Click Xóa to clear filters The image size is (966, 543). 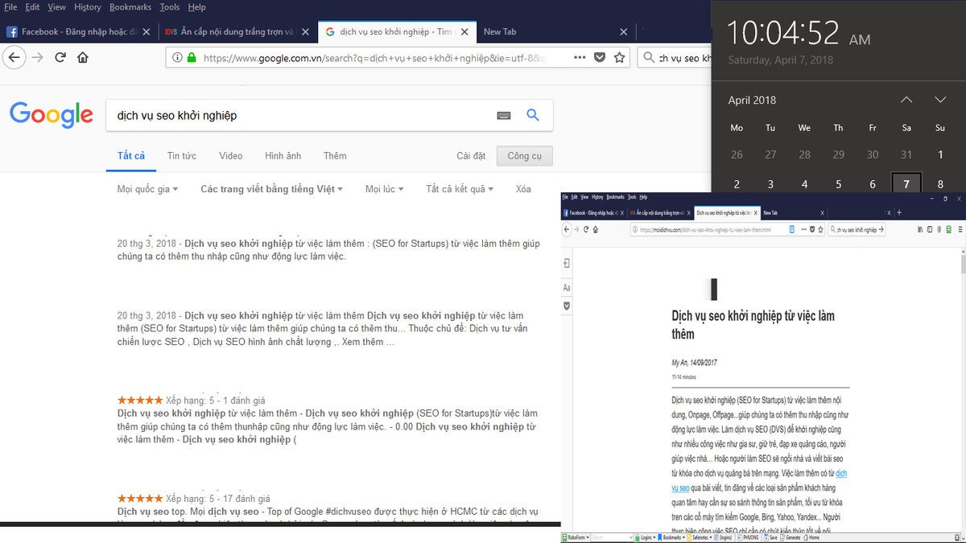[x=523, y=189]
